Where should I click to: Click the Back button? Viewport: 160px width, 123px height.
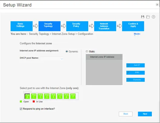click(x=126, y=114)
